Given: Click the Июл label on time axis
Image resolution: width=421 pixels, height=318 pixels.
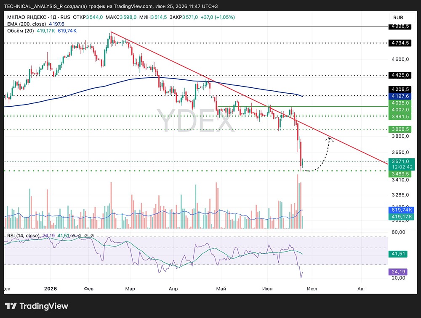Looking at the screenshot, I should click(x=312, y=289).
